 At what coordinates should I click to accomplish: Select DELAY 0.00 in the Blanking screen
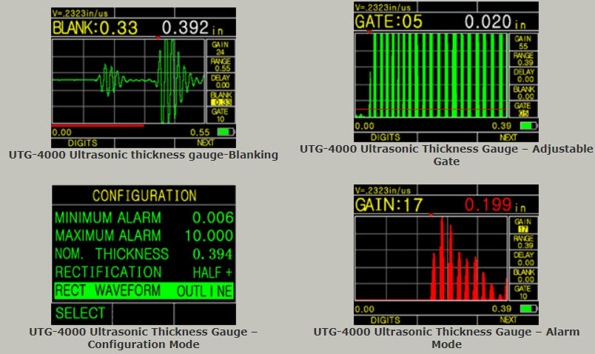coord(221,81)
